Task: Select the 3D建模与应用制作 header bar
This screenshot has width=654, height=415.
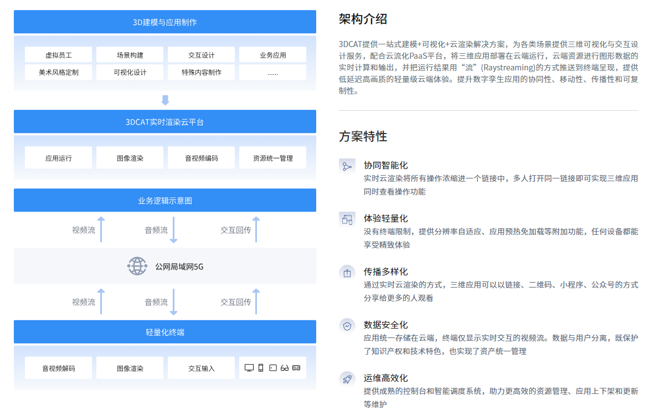Action: pyautogui.click(x=165, y=22)
